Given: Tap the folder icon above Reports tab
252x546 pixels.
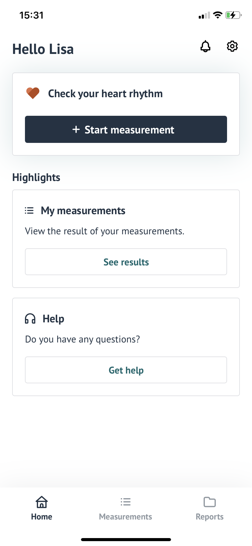Looking at the screenshot, I should point(210,502).
